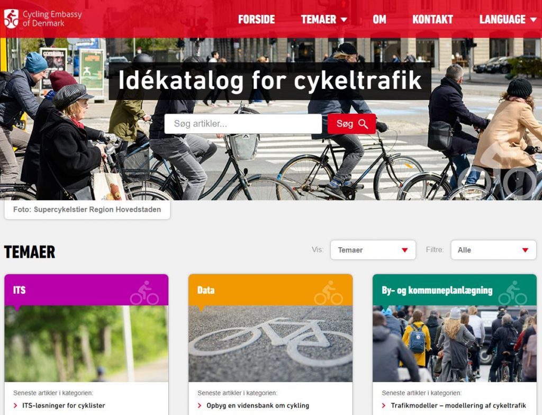Open the KONTAKT page
Viewport: 542px width, 415px height.
(x=432, y=20)
